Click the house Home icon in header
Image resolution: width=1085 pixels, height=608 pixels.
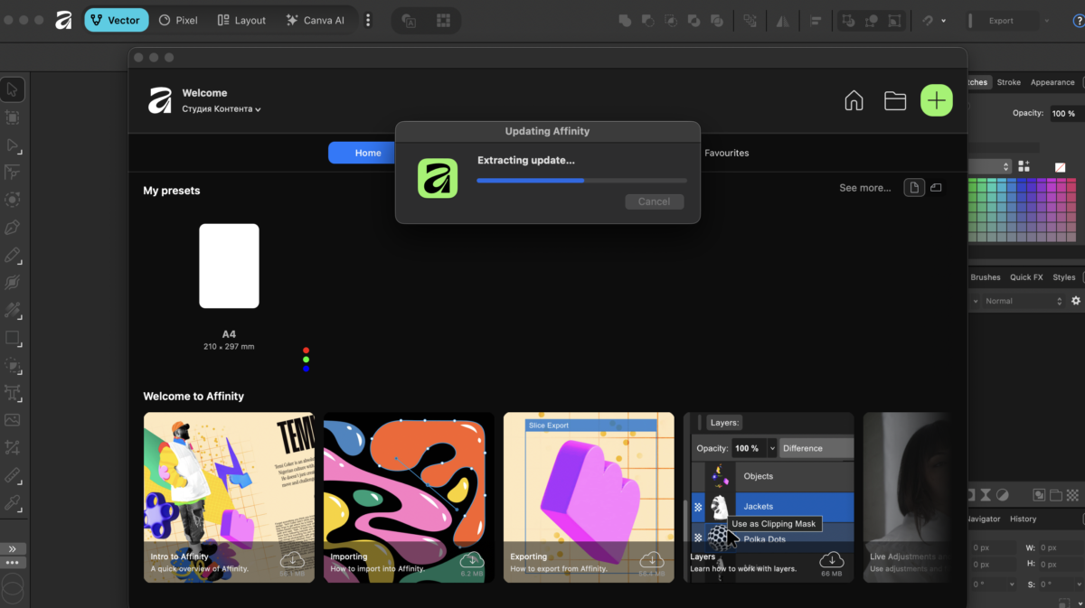pos(854,100)
